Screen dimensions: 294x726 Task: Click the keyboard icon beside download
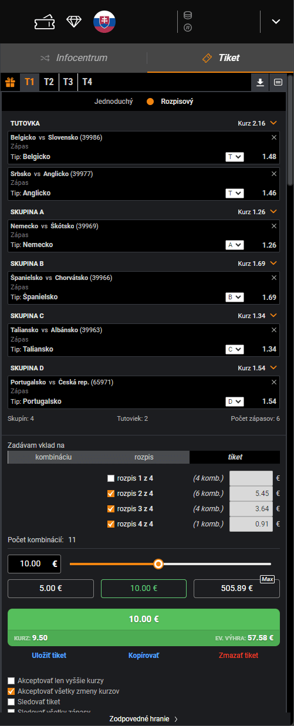(278, 82)
